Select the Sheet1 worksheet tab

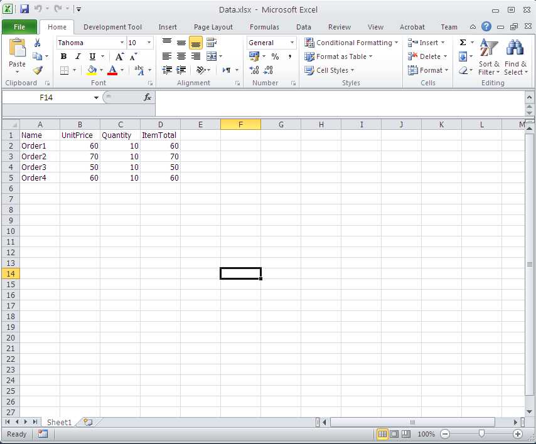coord(59,423)
